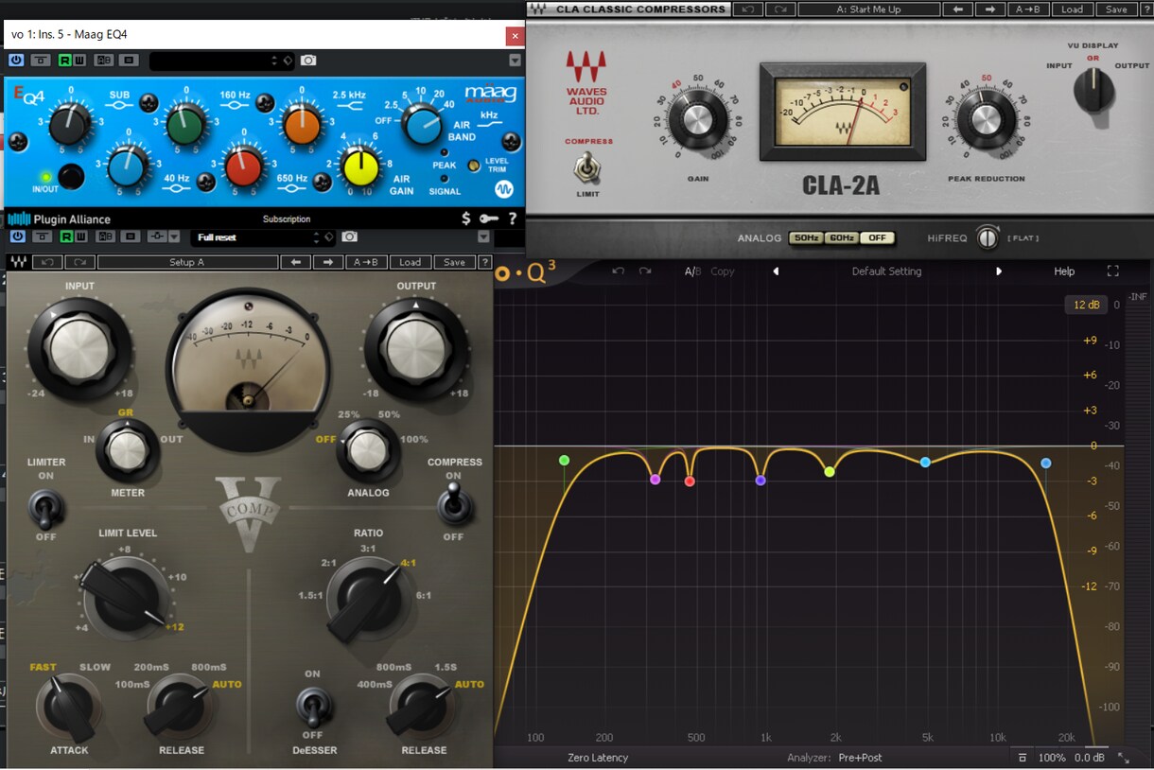
Task: Click the resize icon in Pro-Q 3 bottom corner
Action: [x=1124, y=758]
